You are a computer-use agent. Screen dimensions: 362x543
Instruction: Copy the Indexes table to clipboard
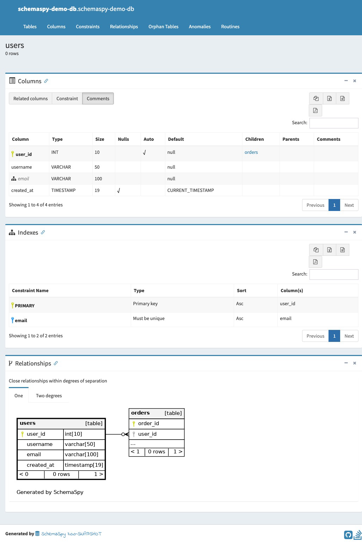click(x=316, y=250)
